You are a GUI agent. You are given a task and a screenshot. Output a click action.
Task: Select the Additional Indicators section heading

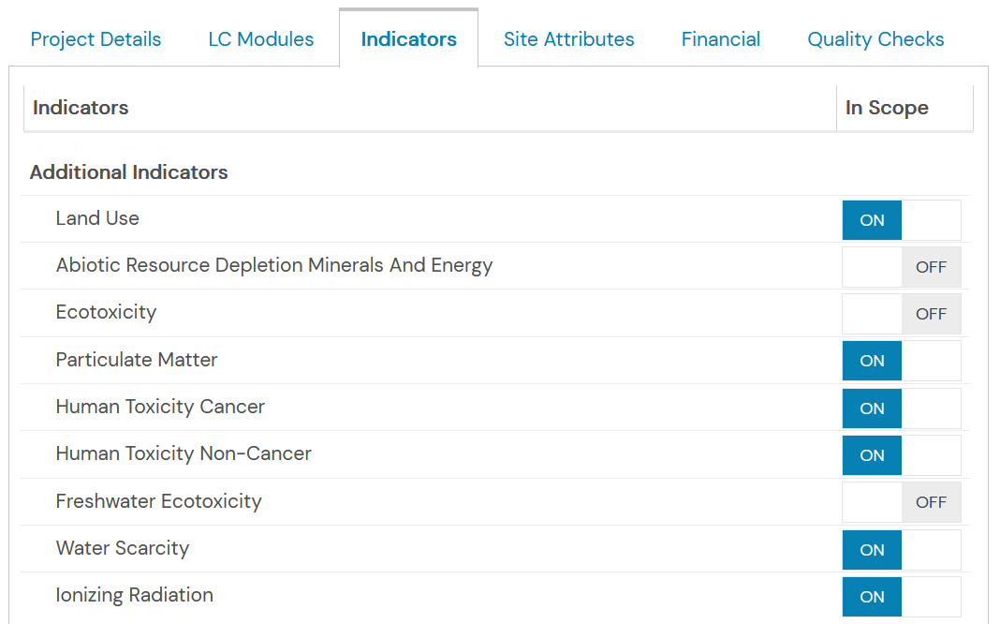[x=129, y=172]
